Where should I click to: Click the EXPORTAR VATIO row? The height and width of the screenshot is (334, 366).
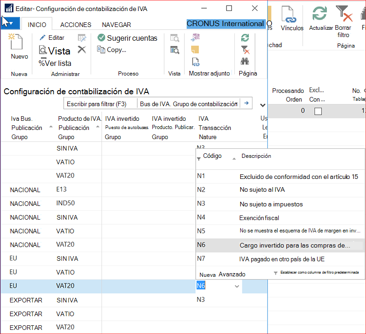[x=134, y=314]
